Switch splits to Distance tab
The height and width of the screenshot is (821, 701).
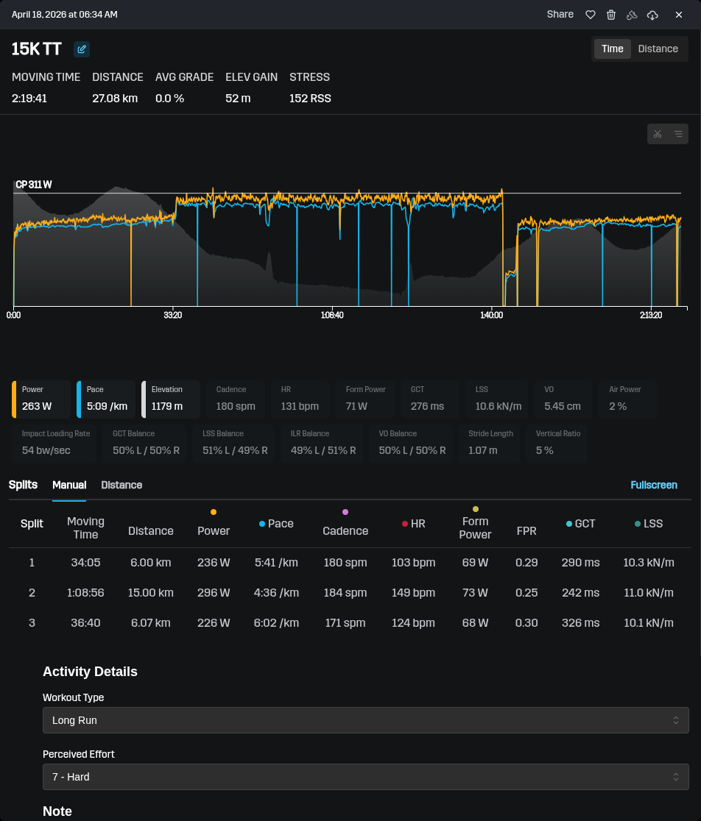121,485
